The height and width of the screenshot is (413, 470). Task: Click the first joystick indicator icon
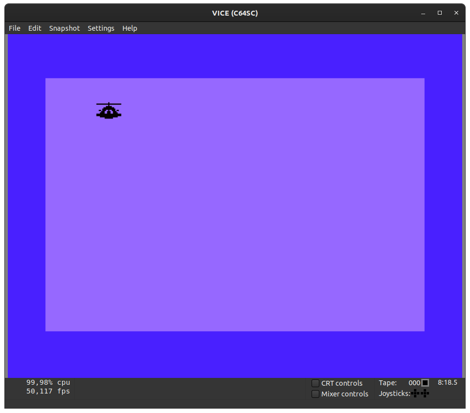(x=415, y=393)
